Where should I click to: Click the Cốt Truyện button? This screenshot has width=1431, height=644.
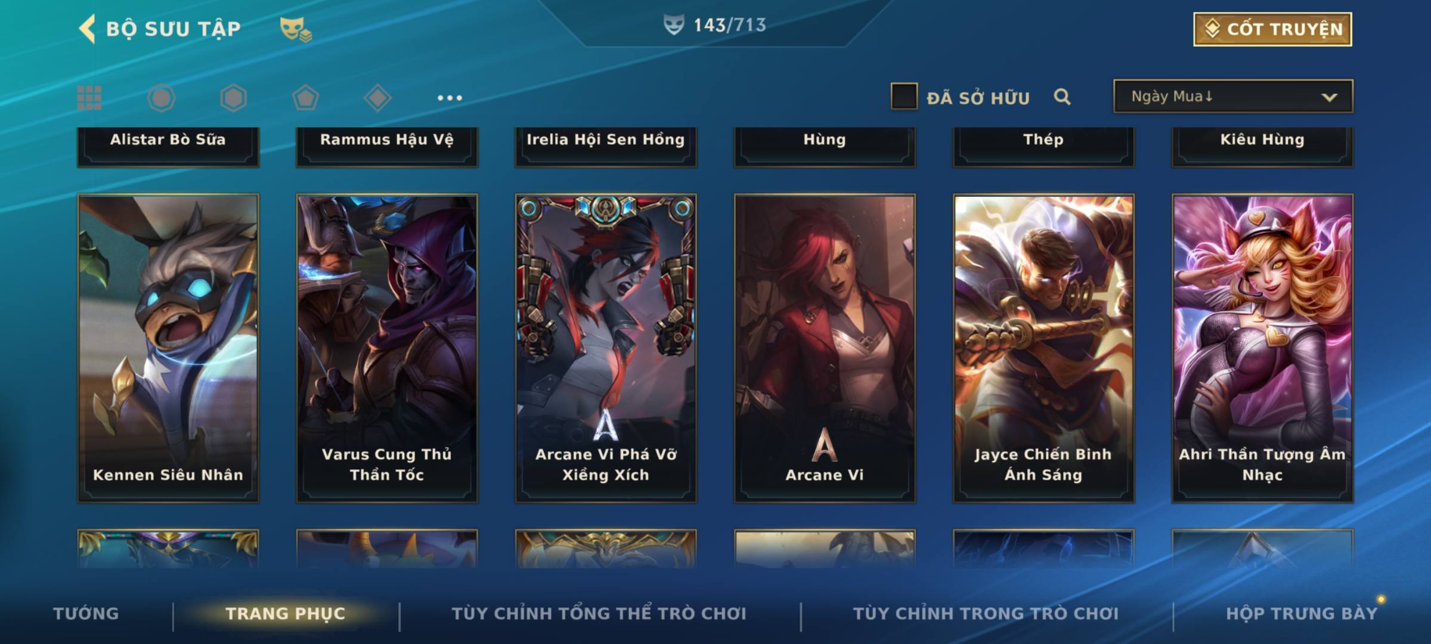click(x=1272, y=29)
